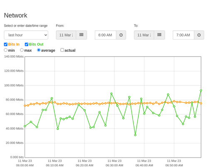
Task: Click the '80.000 Mbits' axis label
Action: point(15,100)
